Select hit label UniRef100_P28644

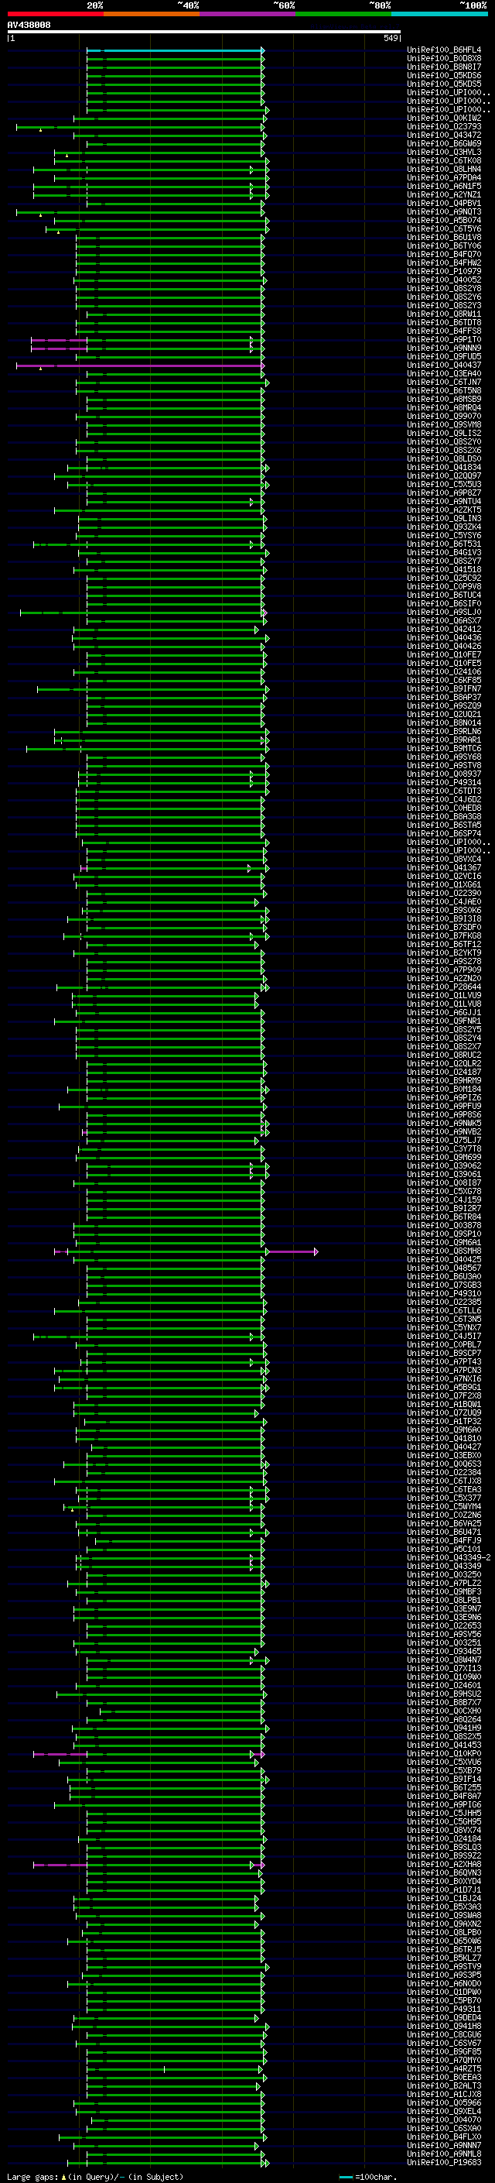click(444, 987)
